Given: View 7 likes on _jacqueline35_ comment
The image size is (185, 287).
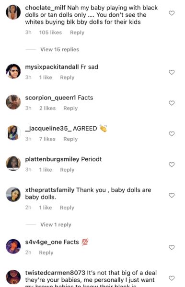Looking at the screenshot, I should pyautogui.click(x=47, y=139).
